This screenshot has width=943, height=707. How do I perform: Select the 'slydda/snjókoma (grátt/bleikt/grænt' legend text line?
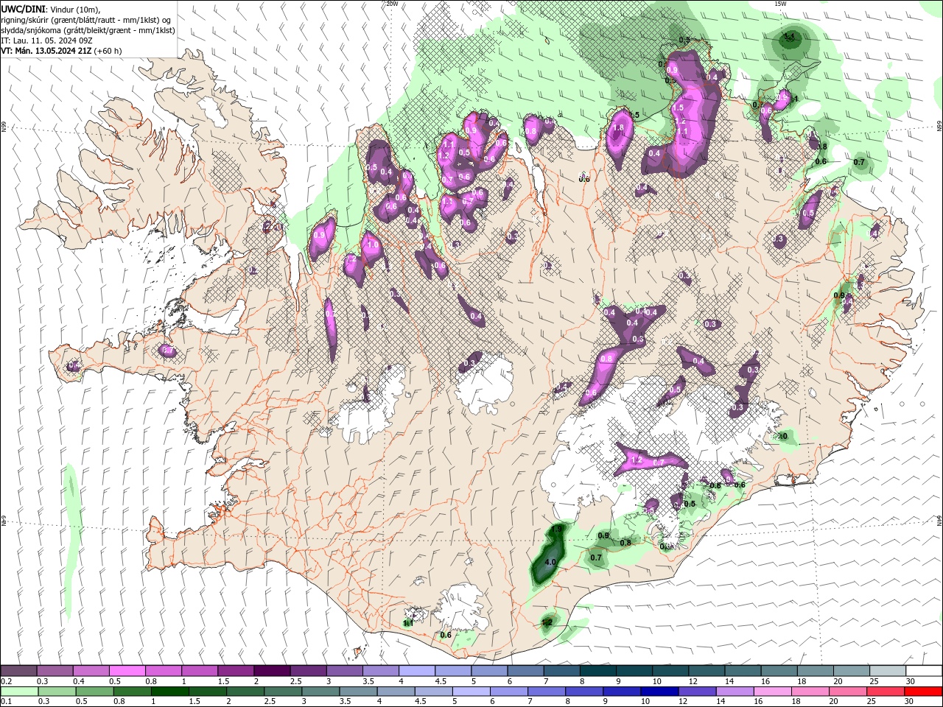click(88, 30)
